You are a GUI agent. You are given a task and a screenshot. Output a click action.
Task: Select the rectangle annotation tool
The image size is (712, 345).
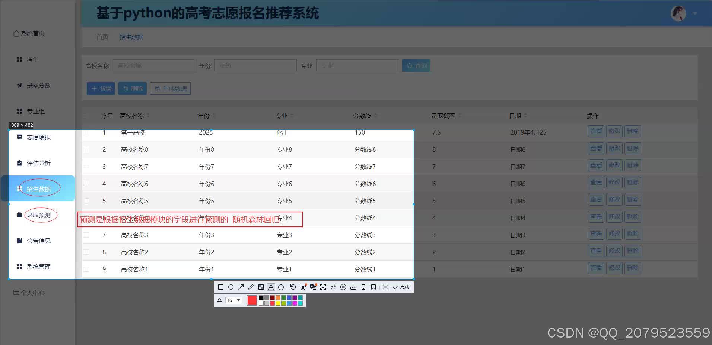220,287
